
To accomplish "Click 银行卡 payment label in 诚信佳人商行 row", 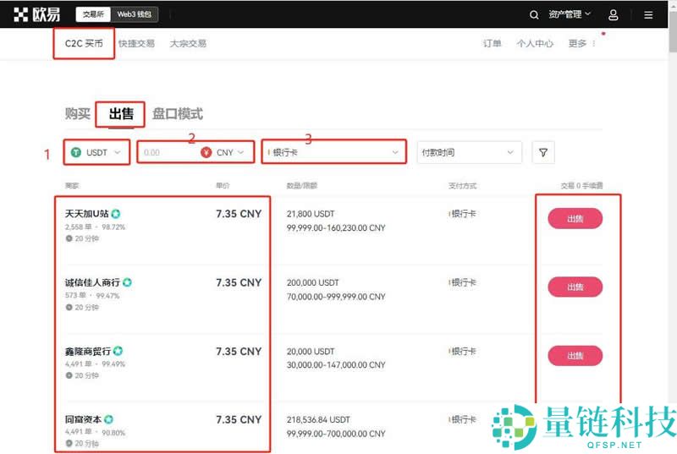I will pos(463,282).
